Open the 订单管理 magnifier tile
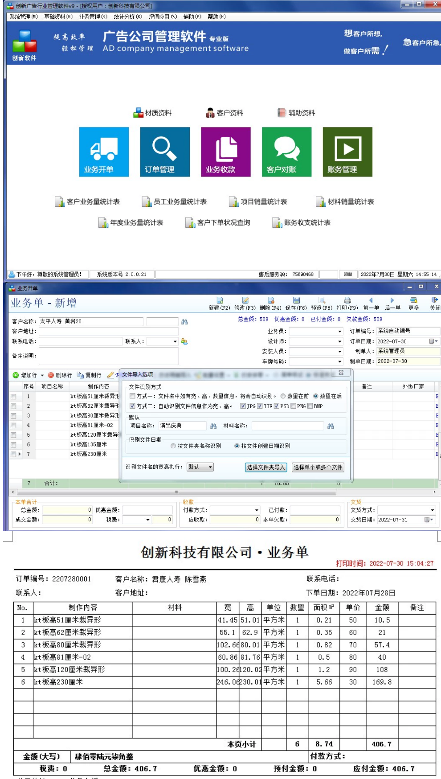The width and height of the screenshot is (441, 779). coord(165,152)
